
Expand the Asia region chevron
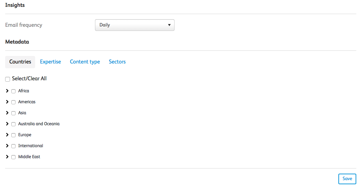(x=7, y=113)
